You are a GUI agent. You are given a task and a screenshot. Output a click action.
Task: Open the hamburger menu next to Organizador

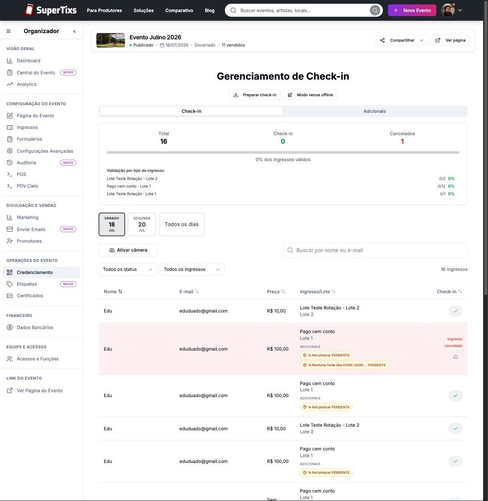(8, 31)
